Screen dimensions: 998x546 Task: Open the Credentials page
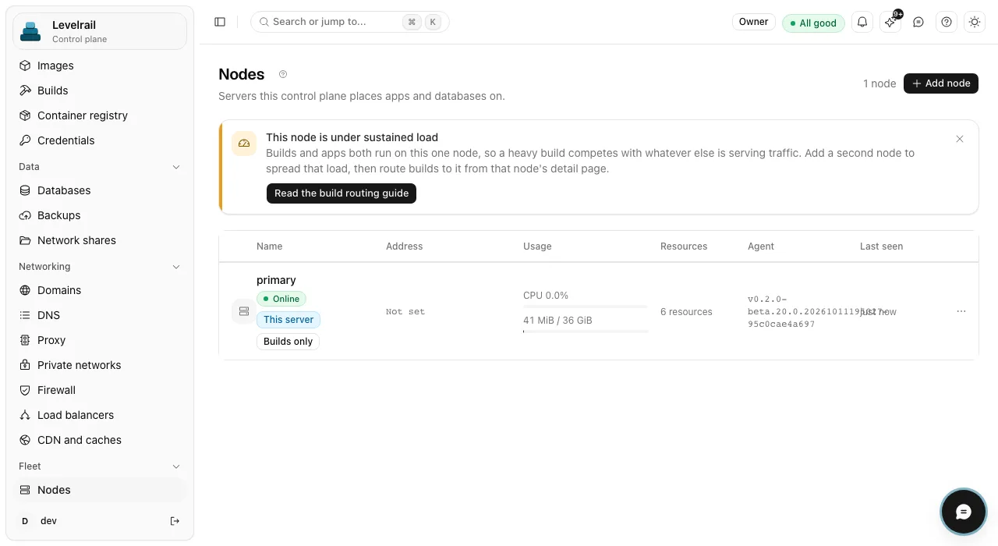point(100,140)
